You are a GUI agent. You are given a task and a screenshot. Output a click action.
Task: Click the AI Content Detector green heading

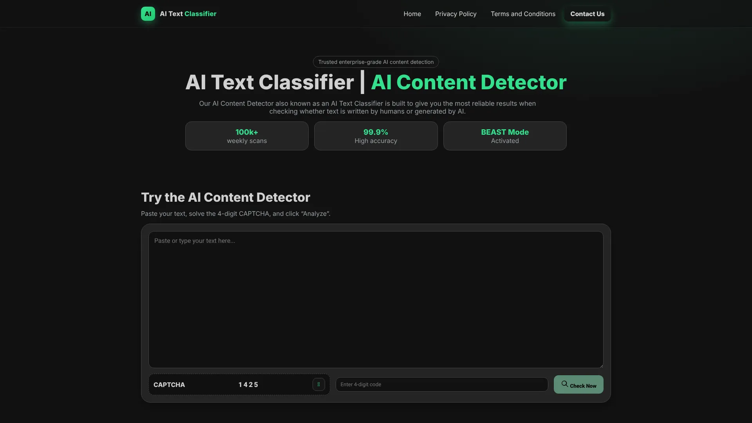coord(469,82)
